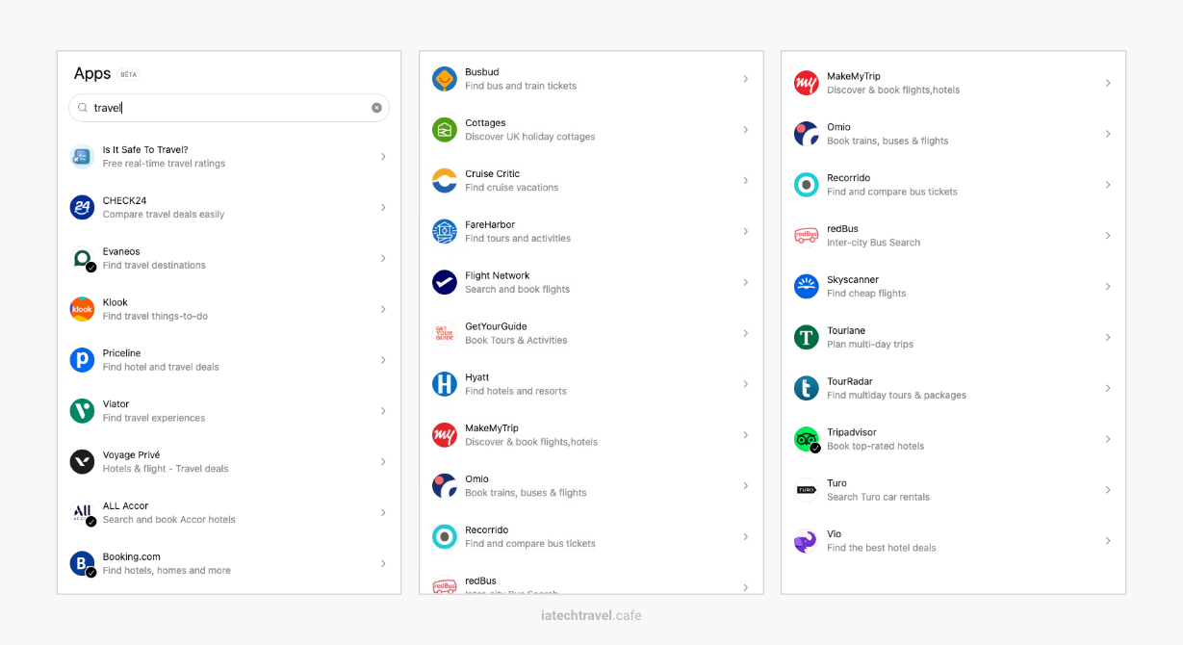Screen dimensions: 1183x645
Task: Select 'Search Turo car rentals' text
Action: (879, 497)
